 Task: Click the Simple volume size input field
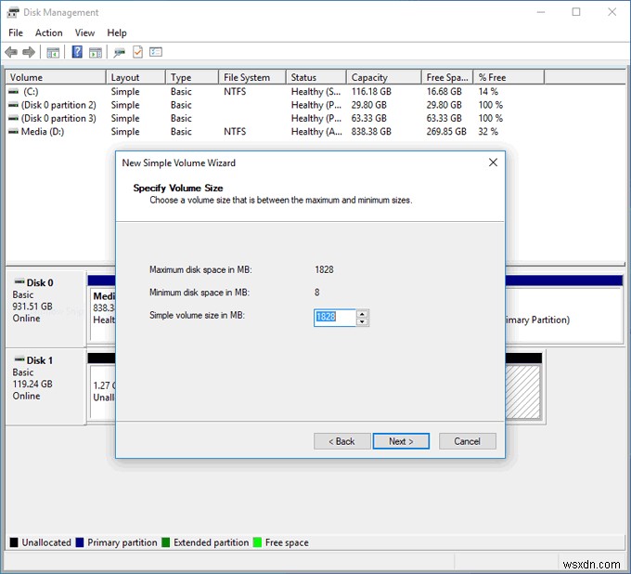click(x=335, y=318)
